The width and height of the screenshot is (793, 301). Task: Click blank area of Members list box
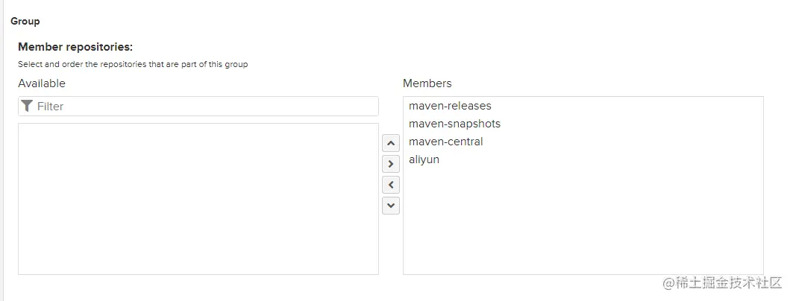(x=582, y=224)
